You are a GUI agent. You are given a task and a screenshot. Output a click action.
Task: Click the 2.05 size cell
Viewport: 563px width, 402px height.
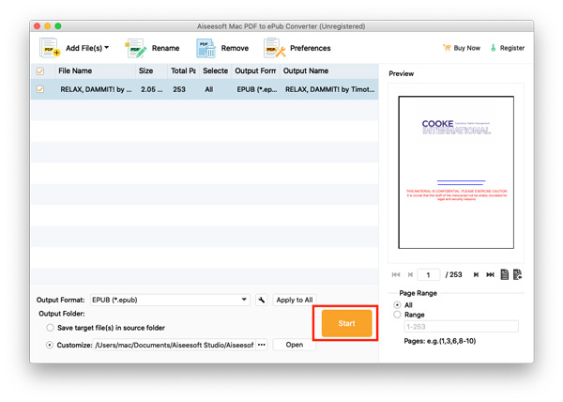click(x=151, y=89)
